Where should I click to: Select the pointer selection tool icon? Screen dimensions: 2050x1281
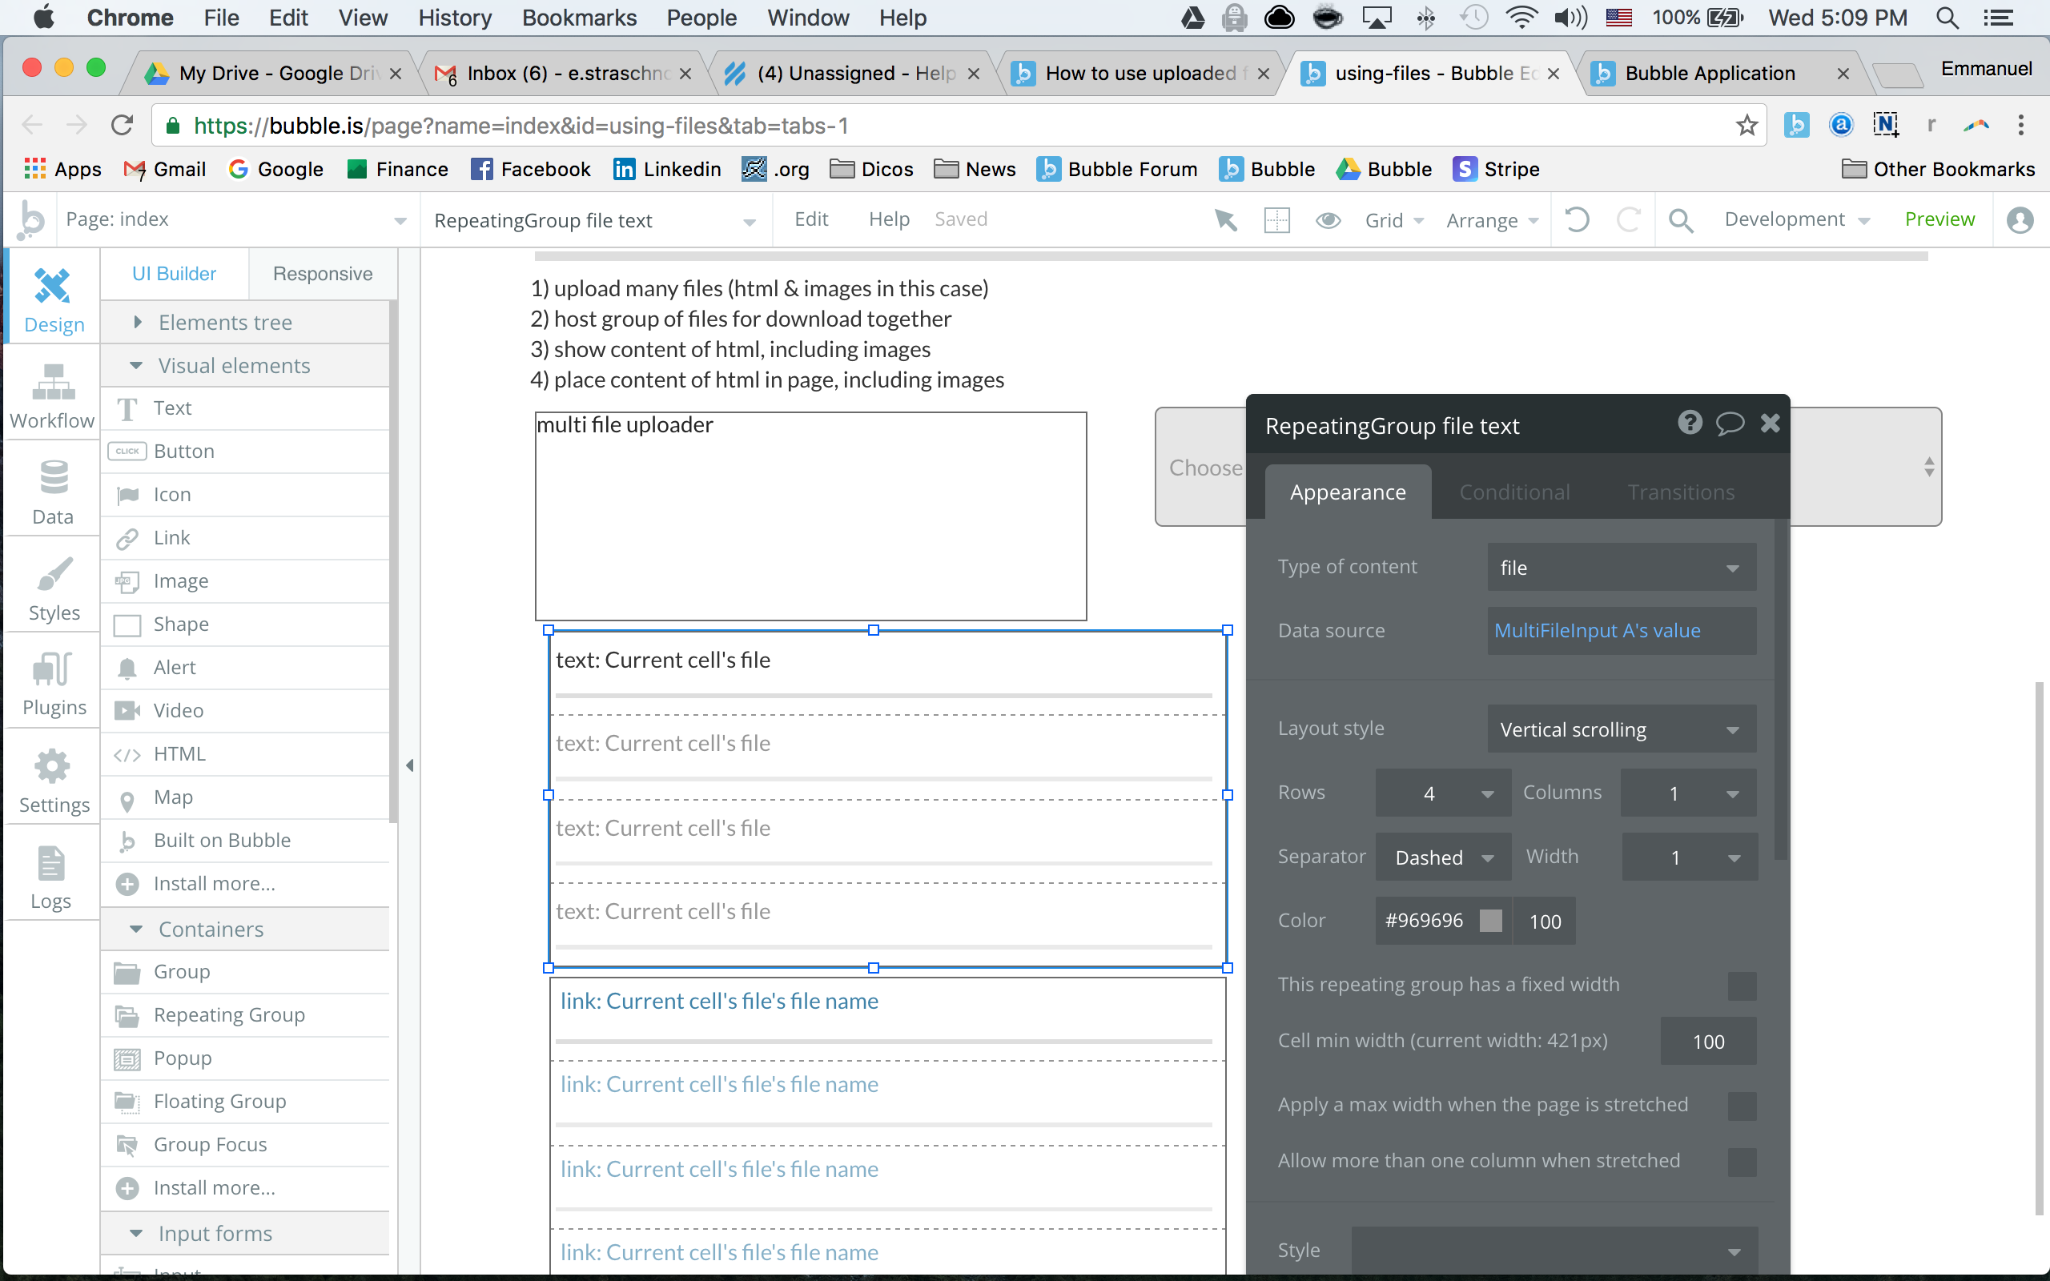1225,220
